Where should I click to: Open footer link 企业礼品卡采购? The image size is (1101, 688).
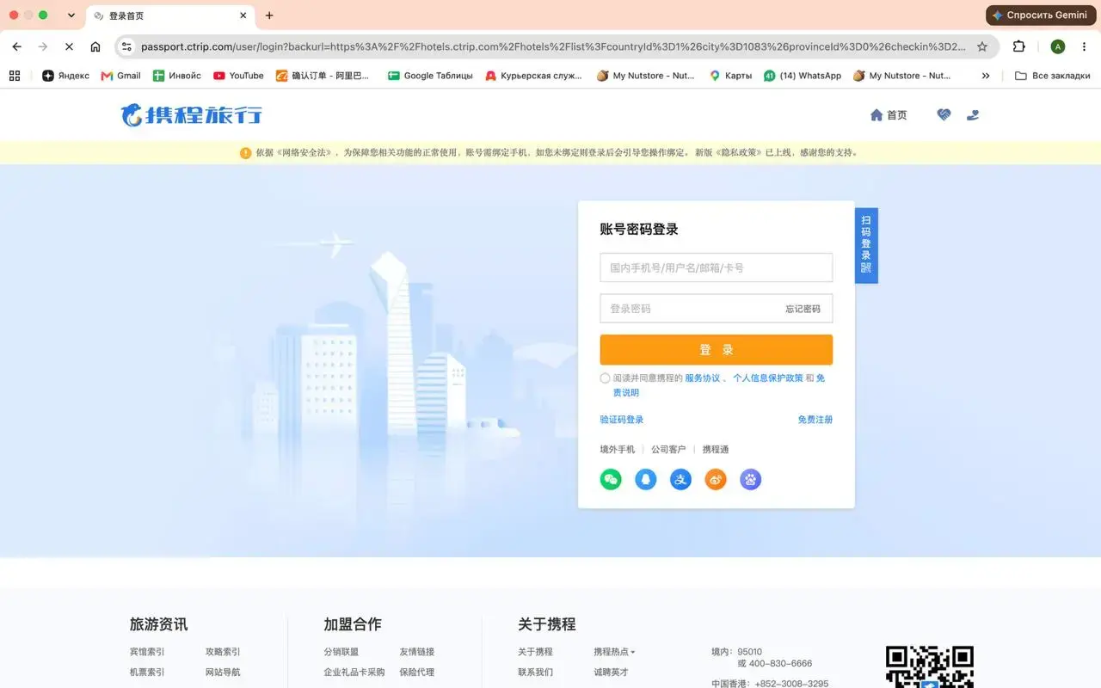point(354,672)
